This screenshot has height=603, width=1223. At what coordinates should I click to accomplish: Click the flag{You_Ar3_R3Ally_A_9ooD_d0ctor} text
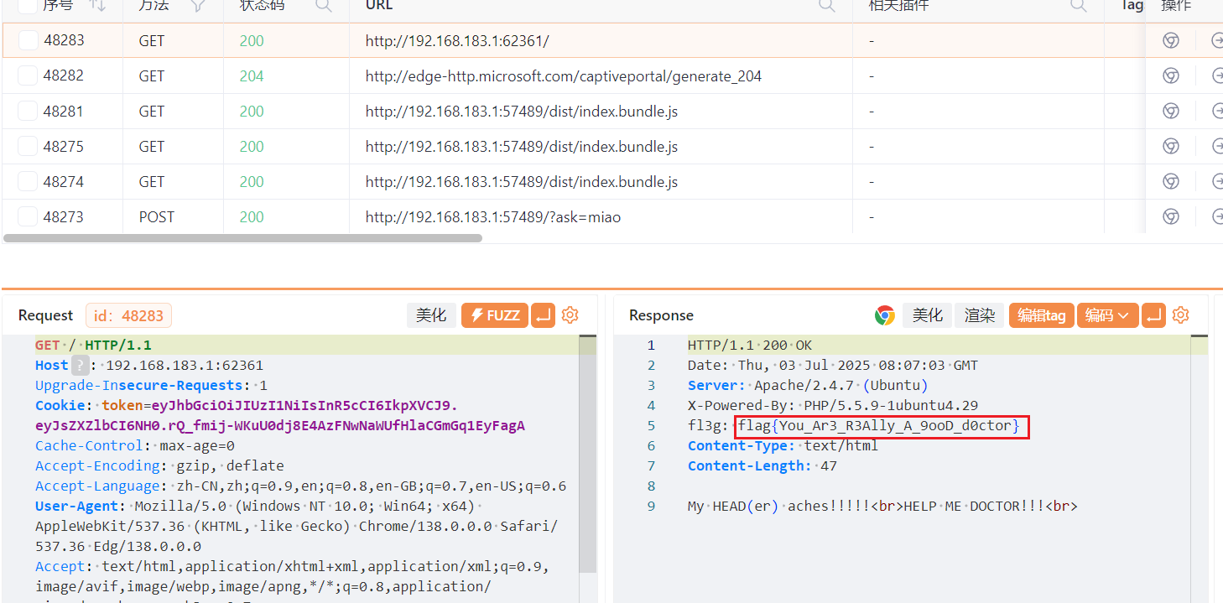[879, 426]
